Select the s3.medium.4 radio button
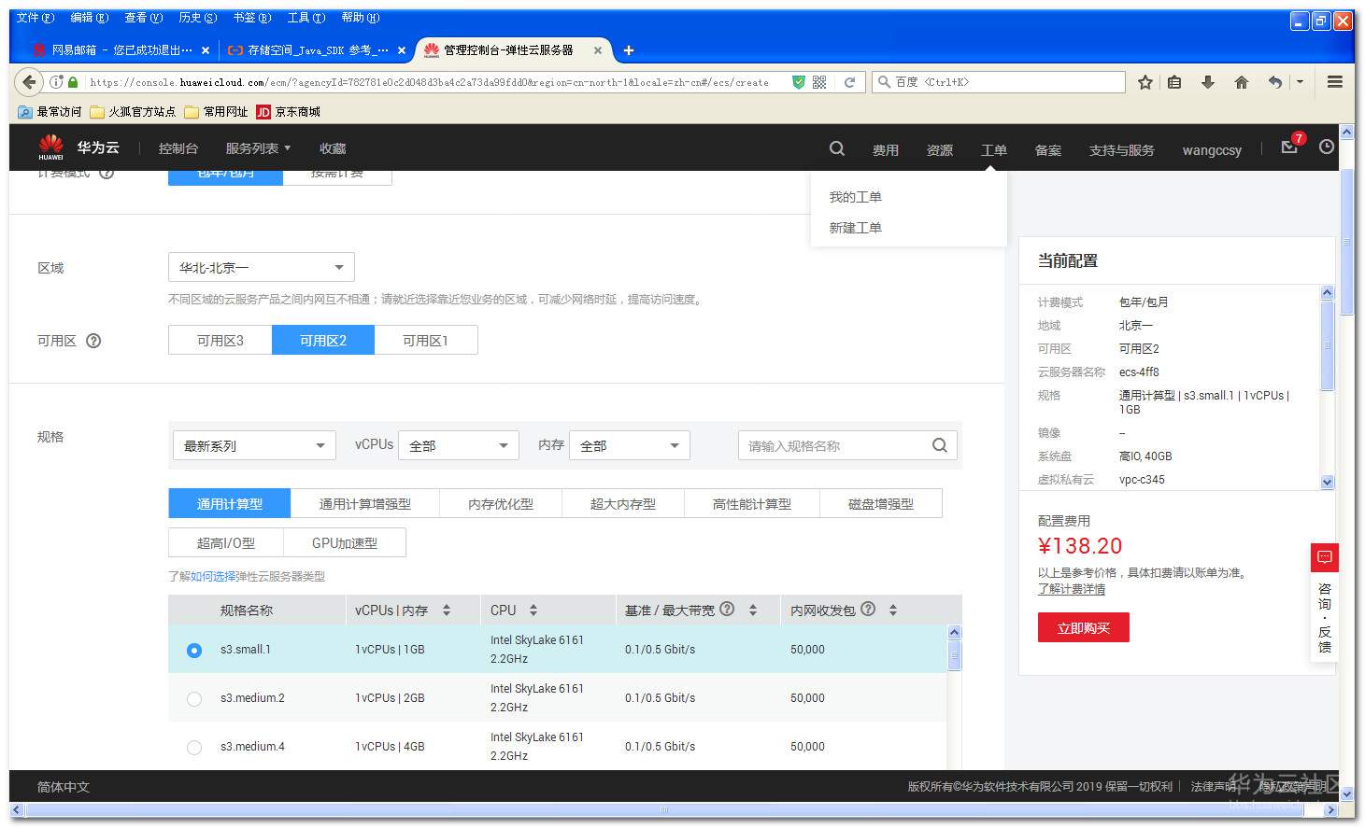The image size is (1365, 828). [194, 747]
